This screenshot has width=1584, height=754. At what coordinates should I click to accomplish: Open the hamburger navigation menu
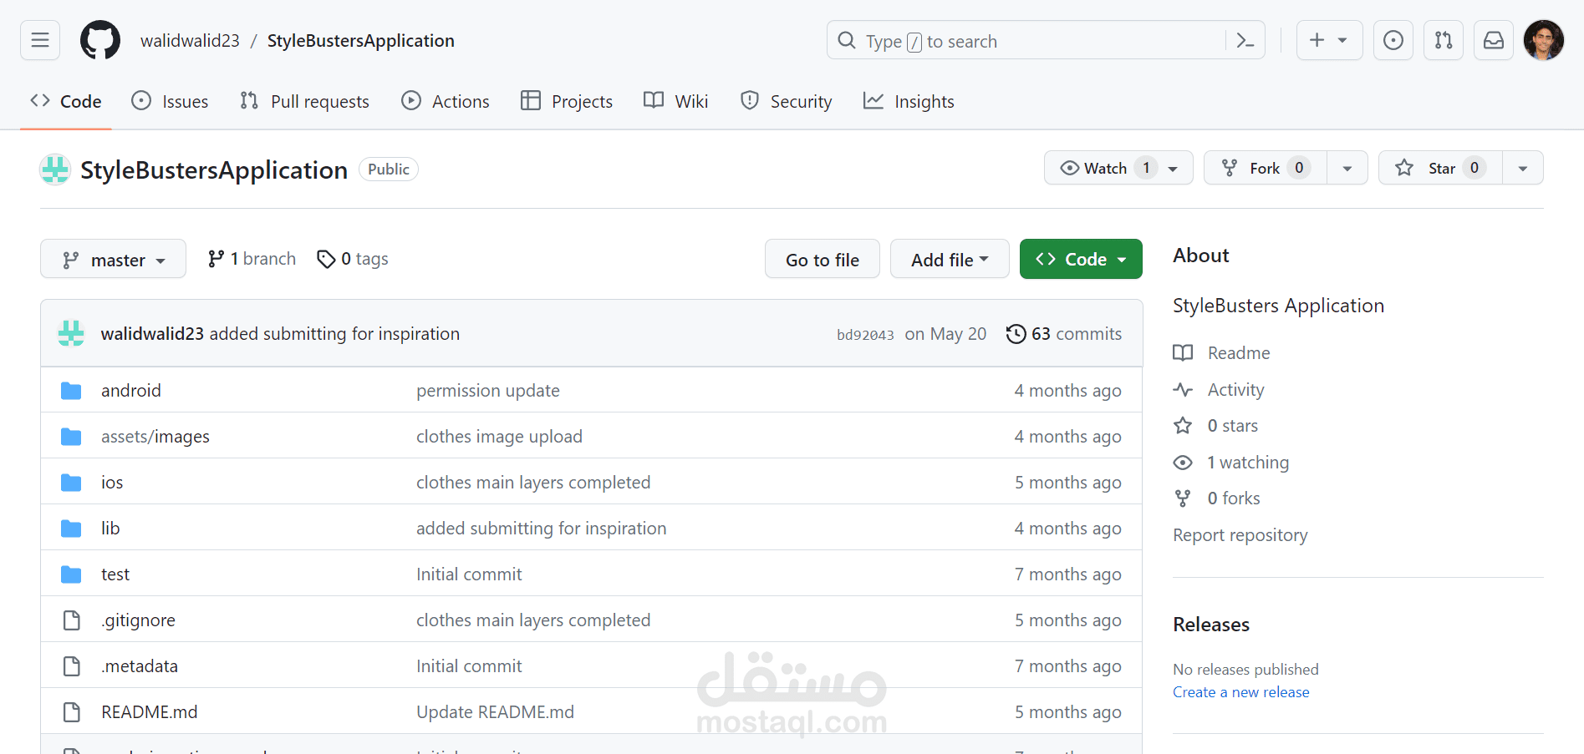pyautogui.click(x=40, y=40)
